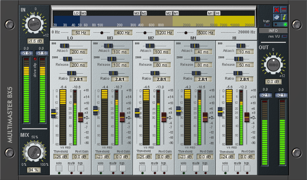
Task: Click the INFO button
Action: click(273, 30)
